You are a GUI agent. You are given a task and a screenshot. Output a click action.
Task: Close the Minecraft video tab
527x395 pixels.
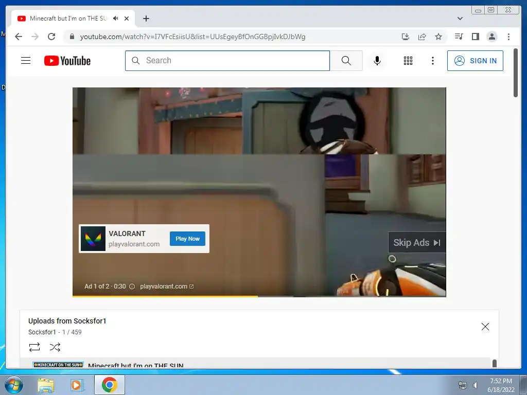coord(127,19)
